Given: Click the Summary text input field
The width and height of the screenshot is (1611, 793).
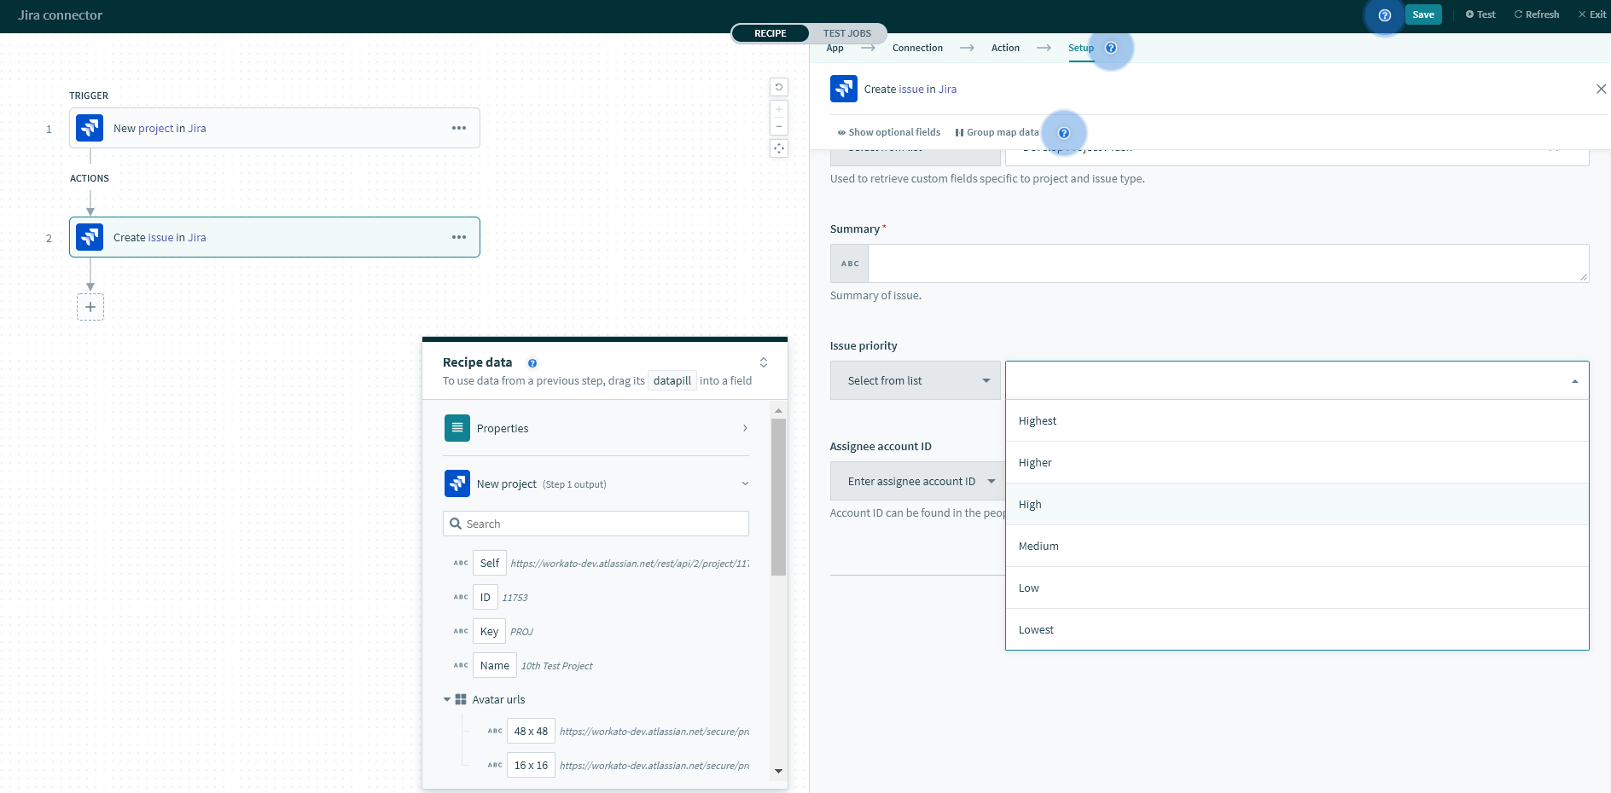Looking at the screenshot, I should pos(1227,263).
